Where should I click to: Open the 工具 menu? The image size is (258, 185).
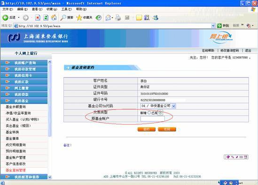[66, 9]
